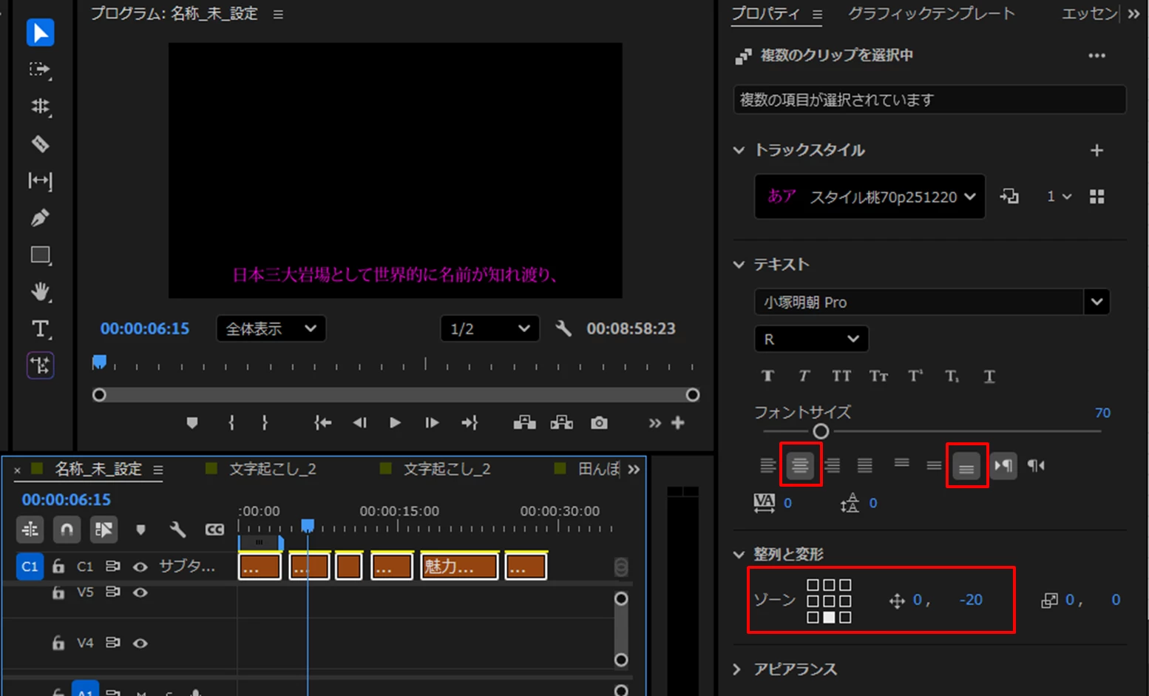Toggle small caps Tt style
Screen dimensions: 1149x696
[878, 376]
